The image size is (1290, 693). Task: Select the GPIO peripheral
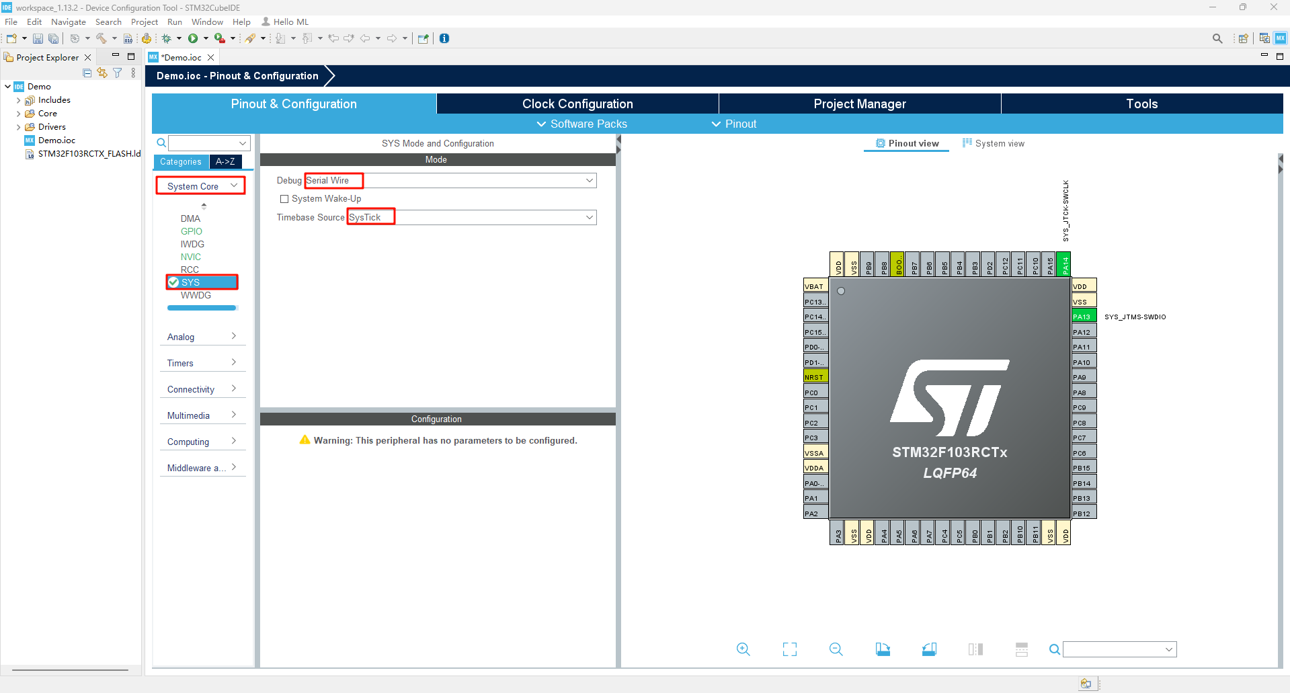[192, 231]
